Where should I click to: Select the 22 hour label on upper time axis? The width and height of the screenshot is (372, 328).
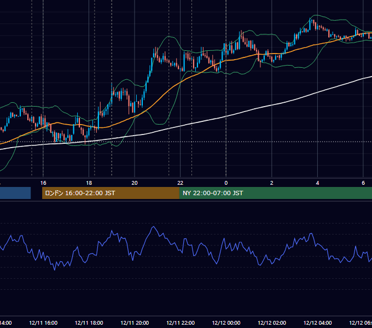181,183
